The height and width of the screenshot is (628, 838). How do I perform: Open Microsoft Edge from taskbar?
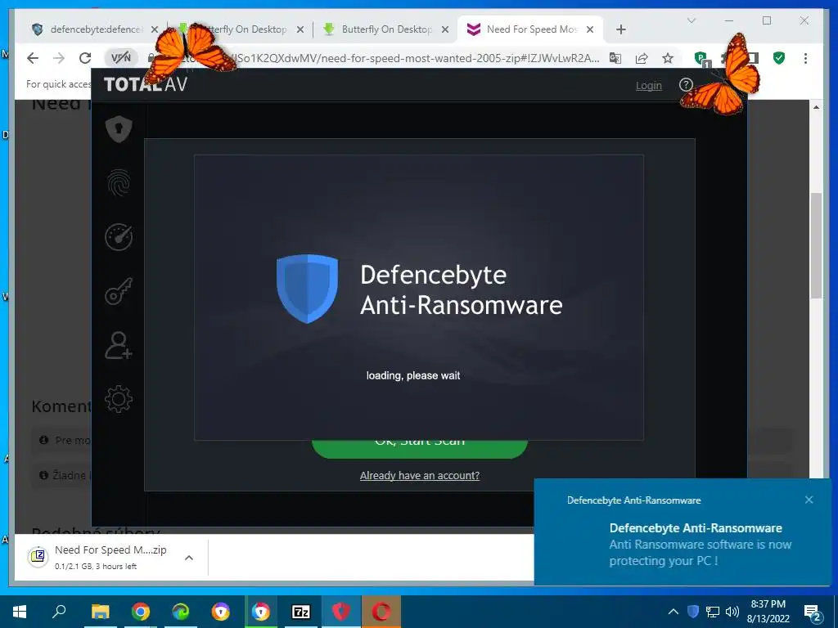coord(181,612)
